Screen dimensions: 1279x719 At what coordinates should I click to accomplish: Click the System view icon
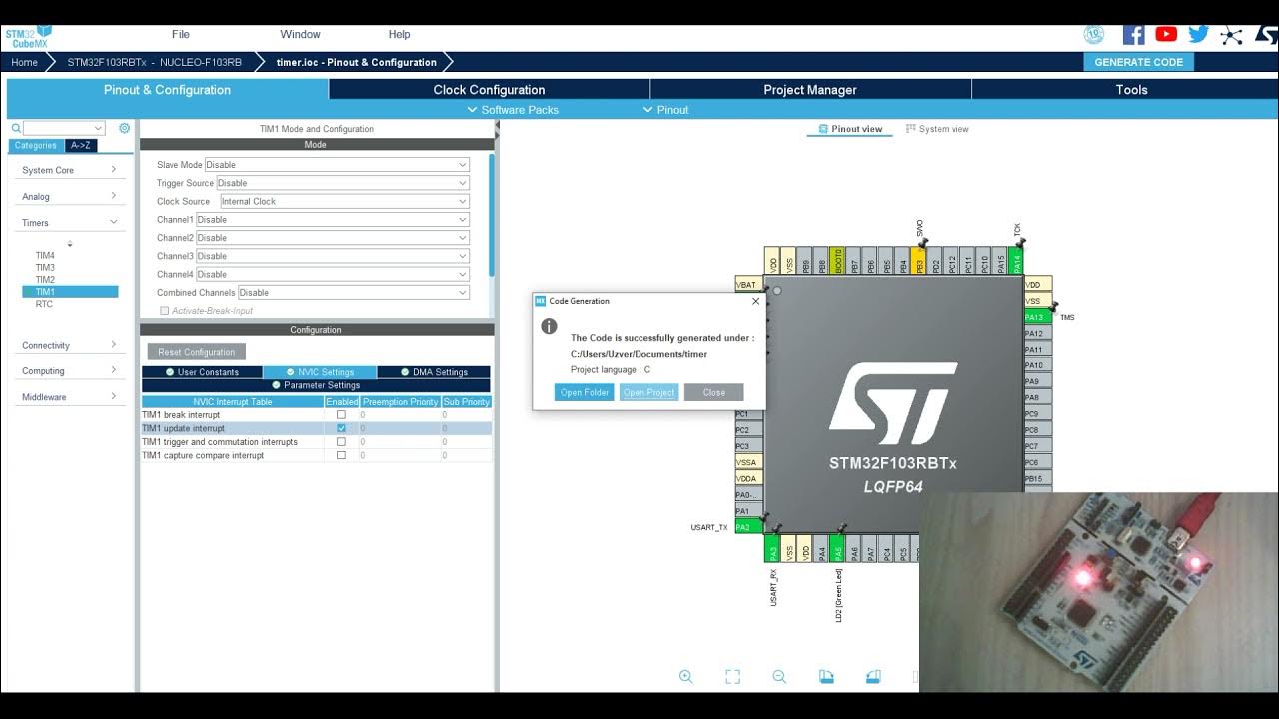[910, 129]
